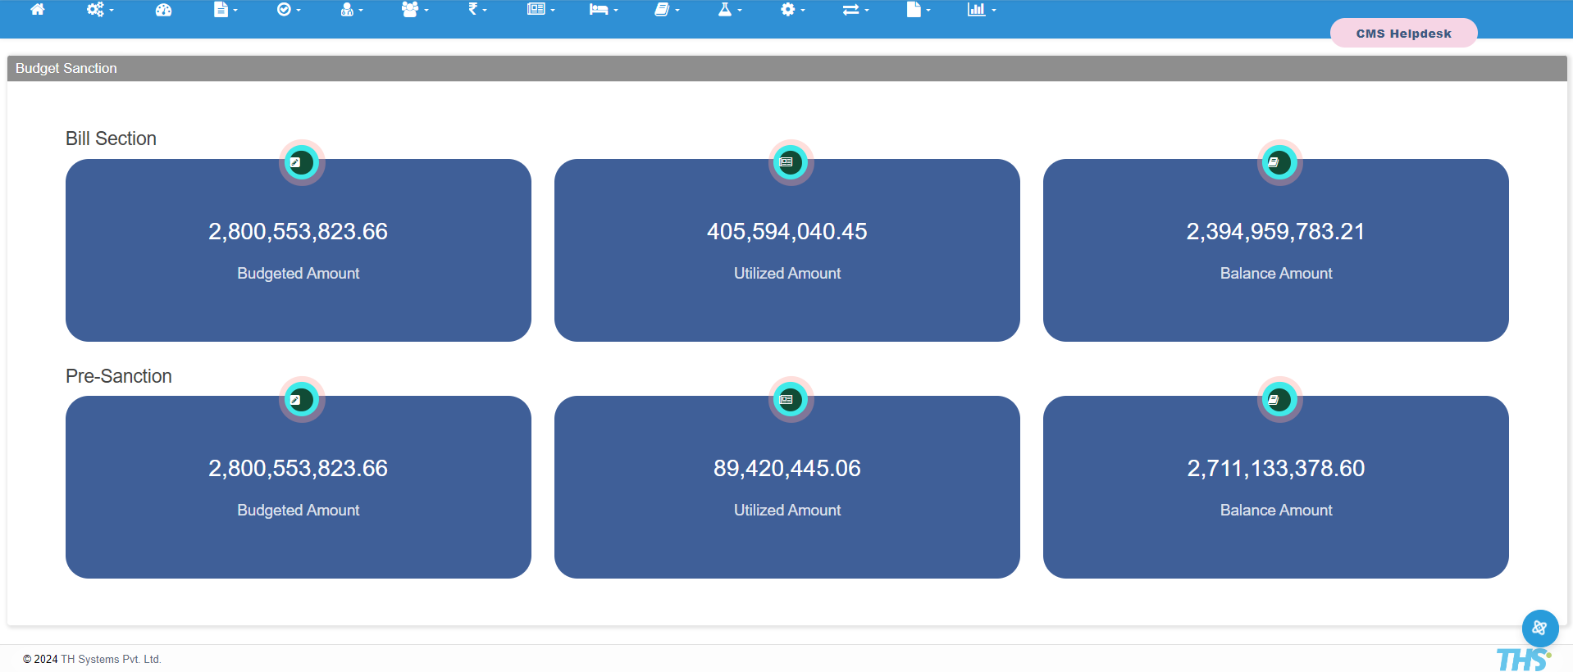This screenshot has width=1573, height=672.
Task: Open the users group menu
Action: tap(414, 10)
